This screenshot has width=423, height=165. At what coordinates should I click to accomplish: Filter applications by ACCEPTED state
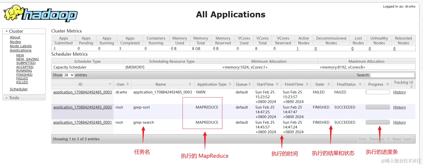tap(25, 67)
